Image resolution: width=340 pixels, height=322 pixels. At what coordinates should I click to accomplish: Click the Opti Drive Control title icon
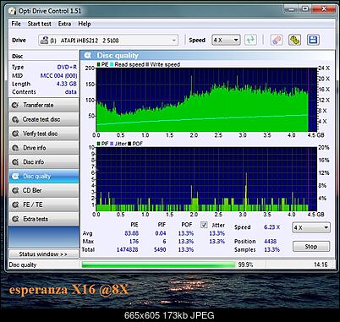tap(13, 11)
